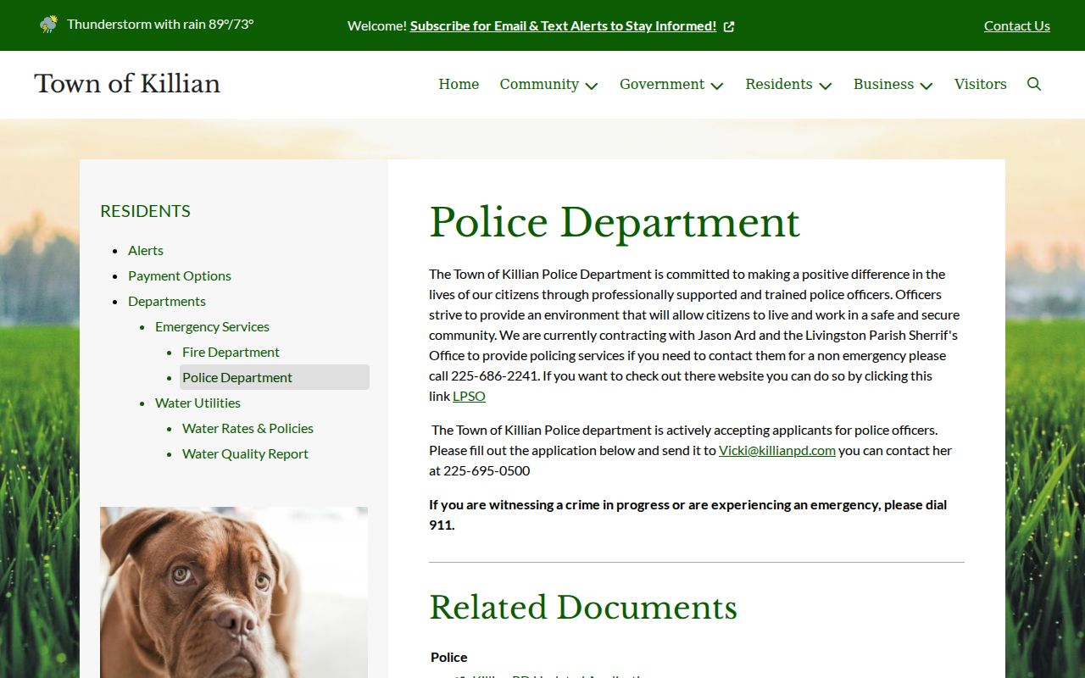Click the Related Documents heading
This screenshot has height=678, width=1085.
click(583, 608)
